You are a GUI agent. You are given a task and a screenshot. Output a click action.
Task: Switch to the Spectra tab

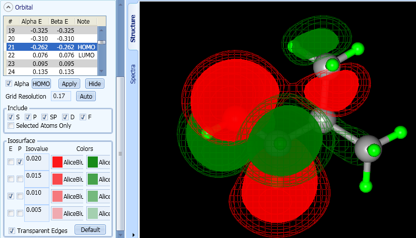pos(133,74)
